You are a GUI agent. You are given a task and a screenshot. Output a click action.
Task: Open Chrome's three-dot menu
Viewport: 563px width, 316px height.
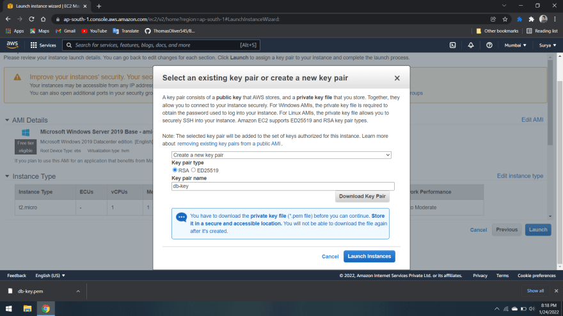pyautogui.click(x=555, y=19)
